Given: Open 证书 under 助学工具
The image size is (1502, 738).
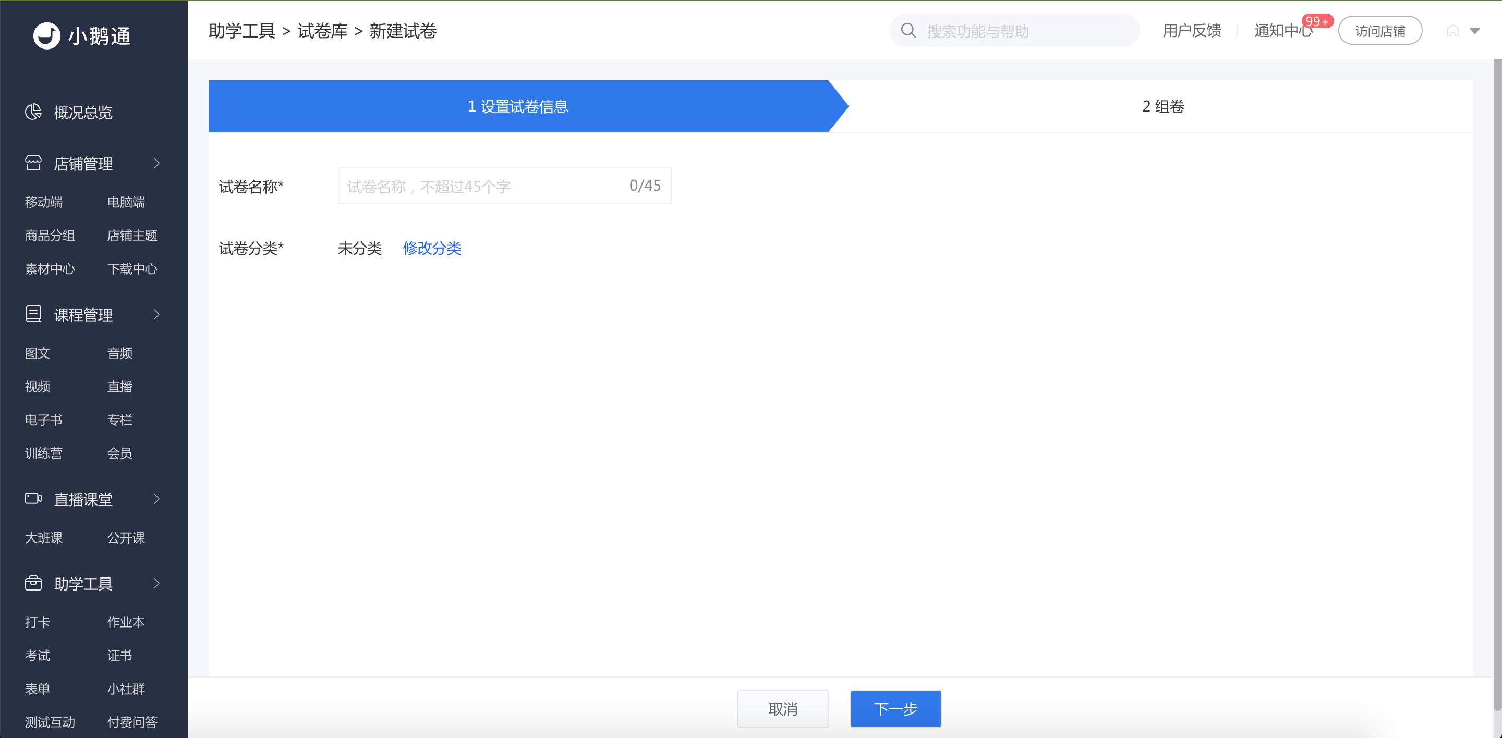Looking at the screenshot, I should pos(119,655).
